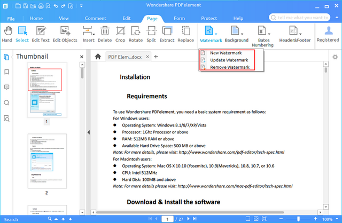This screenshot has width=342, height=223.
Task: Select page 1 thumbnail
Action: [x=47, y=90]
